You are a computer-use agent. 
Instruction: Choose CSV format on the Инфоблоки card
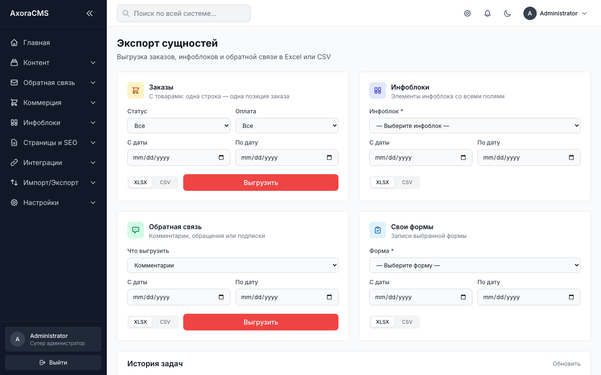click(407, 182)
